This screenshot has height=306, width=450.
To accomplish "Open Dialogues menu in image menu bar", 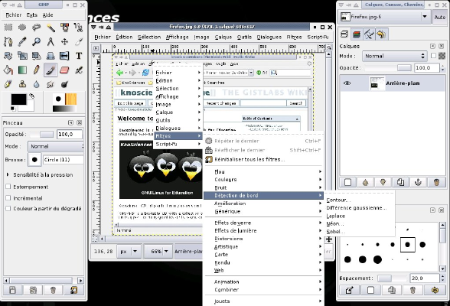I will 269,37.
